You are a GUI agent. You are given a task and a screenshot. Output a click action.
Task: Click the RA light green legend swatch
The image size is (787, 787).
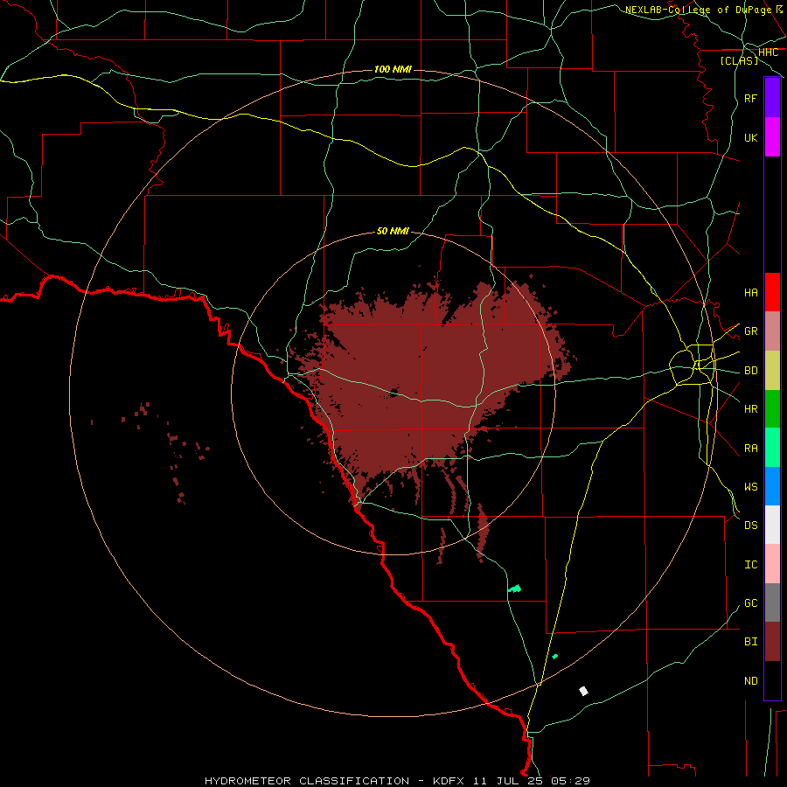tap(772, 448)
